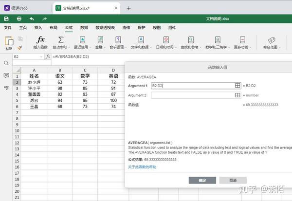The image size is (292, 201).
Task: Open the 更多功能 more functions icon
Action: pos(242,40)
